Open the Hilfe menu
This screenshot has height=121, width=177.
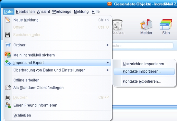click(x=96, y=12)
